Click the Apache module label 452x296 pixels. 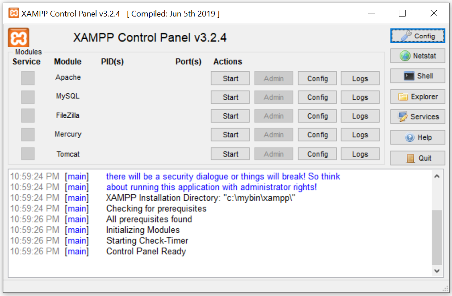[x=68, y=78]
